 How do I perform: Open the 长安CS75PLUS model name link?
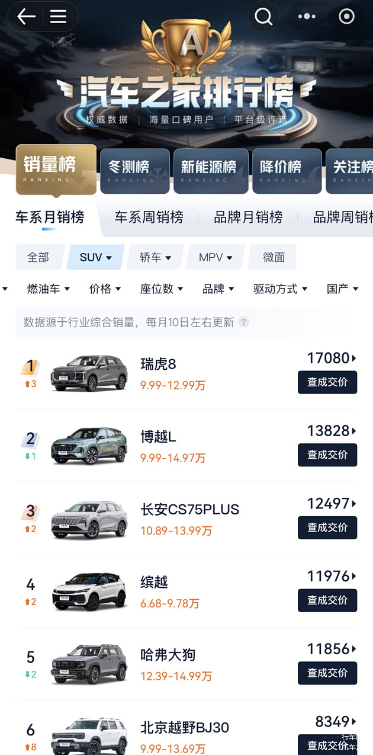(x=189, y=510)
